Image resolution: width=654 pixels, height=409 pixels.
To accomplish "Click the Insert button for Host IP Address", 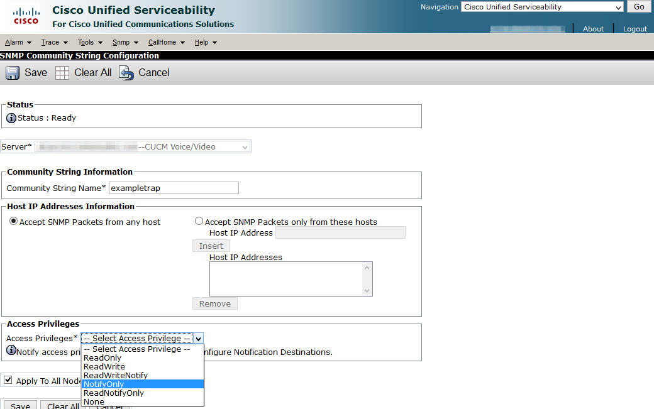I will point(211,246).
